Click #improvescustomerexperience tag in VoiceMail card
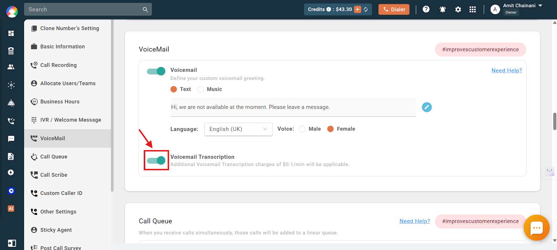Image resolution: width=557 pixels, height=250 pixels. [x=480, y=50]
